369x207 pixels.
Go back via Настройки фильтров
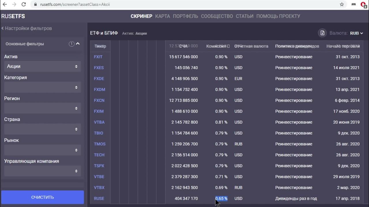coord(27,28)
